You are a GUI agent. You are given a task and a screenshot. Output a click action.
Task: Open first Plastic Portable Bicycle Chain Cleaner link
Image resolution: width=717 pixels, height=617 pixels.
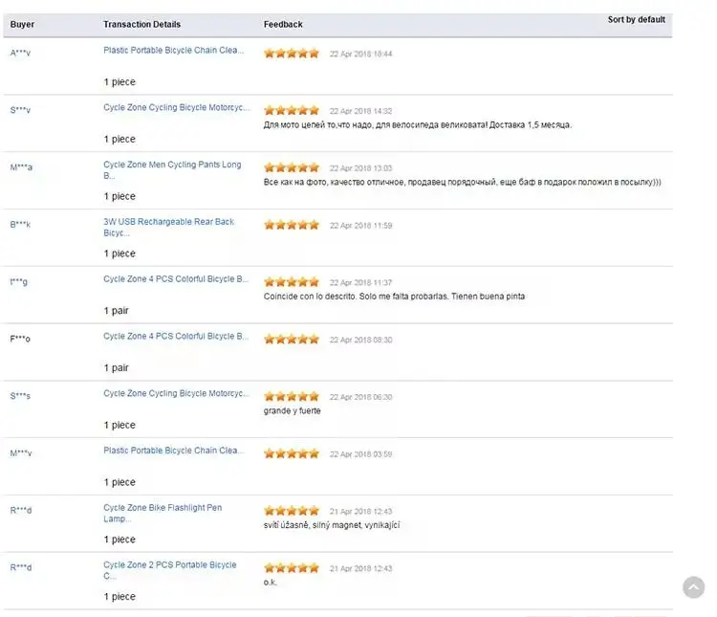click(173, 51)
